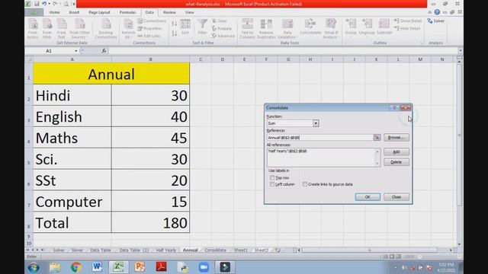Open the Home ribbon tab
Screen dimensions: 488x274
point(54,12)
